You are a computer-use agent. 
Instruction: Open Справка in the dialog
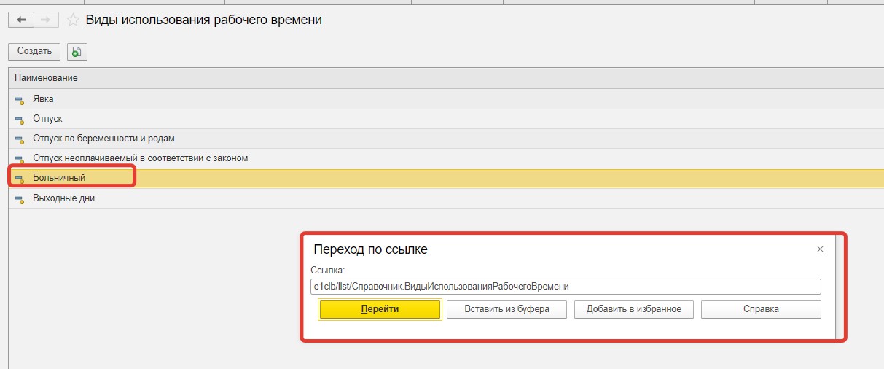[x=761, y=309]
